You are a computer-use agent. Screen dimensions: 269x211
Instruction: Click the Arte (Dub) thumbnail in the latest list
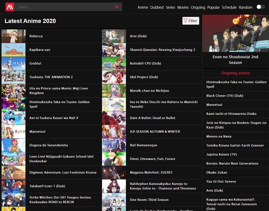point(114,36)
